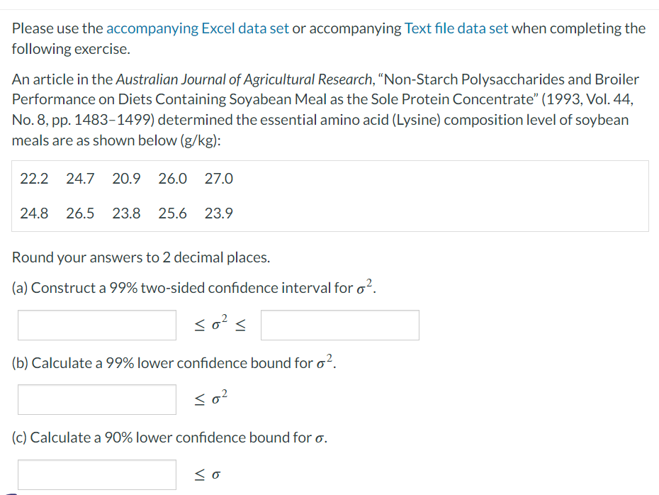Click the data value 24.8
The height and width of the screenshot is (495, 659).
pos(34,213)
